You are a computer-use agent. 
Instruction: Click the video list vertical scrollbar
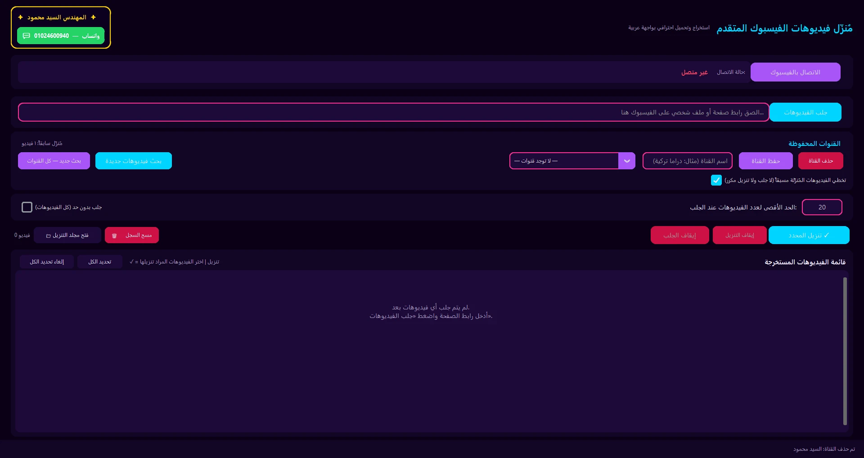pyautogui.click(x=845, y=351)
